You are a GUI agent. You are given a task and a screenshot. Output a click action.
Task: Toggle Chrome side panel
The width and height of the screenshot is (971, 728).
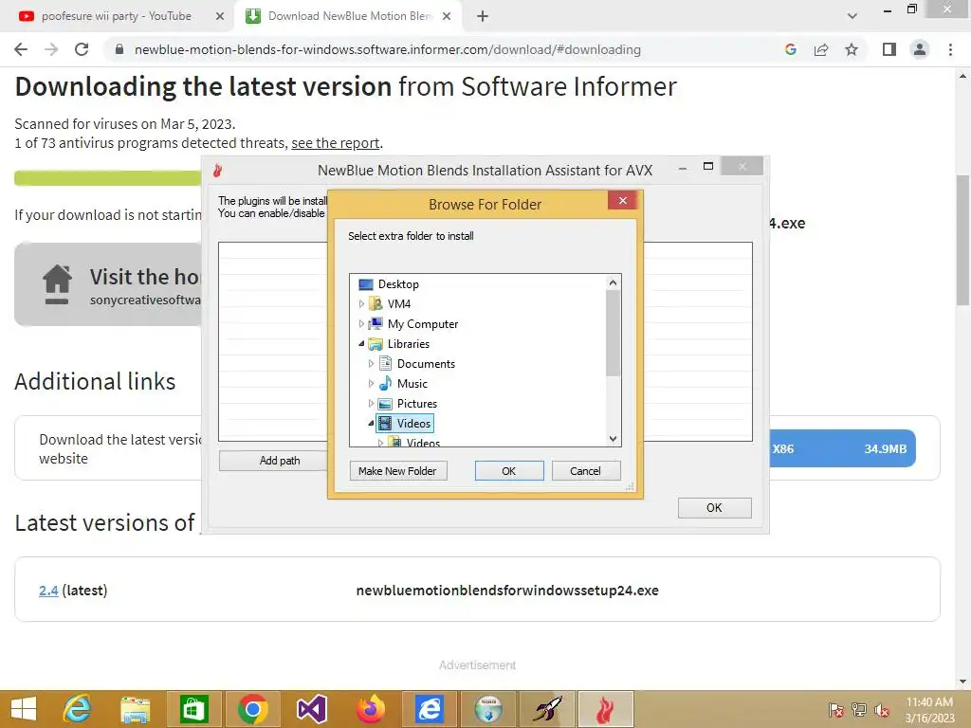tap(889, 49)
